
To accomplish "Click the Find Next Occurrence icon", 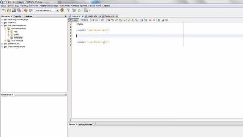I will [x=117, y=20].
